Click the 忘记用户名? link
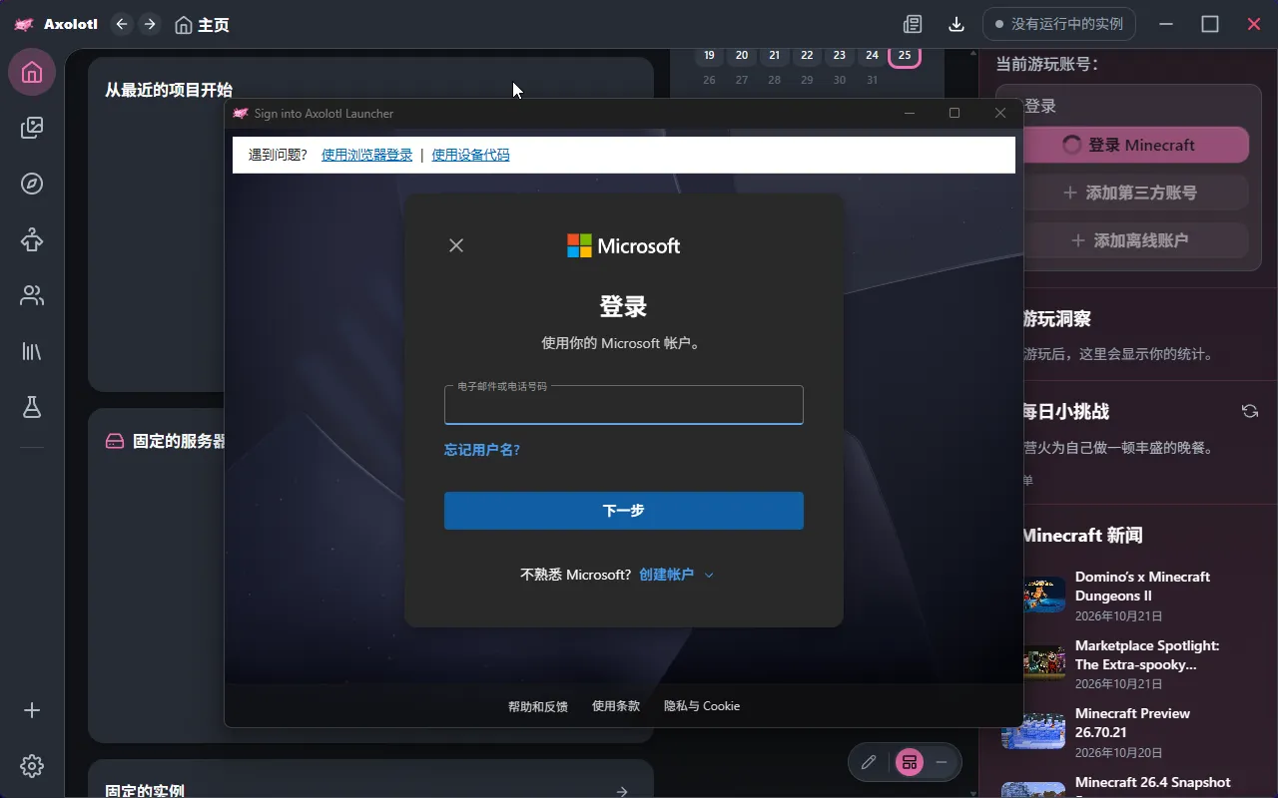Image resolution: width=1278 pixels, height=798 pixels. tap(482, 450)
